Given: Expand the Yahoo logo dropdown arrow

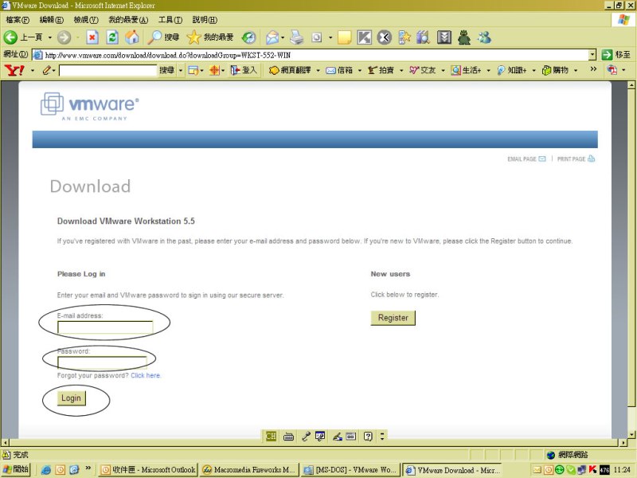Looking at the screenshot, I should tap(33, 70).
